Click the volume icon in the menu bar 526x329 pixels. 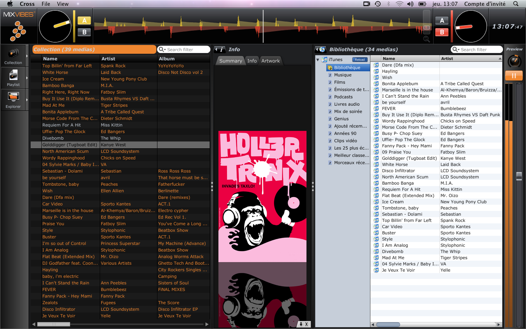tap(411, 4)
